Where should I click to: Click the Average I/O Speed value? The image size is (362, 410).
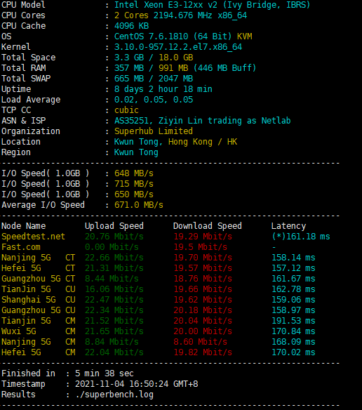(x=138, y=205)
